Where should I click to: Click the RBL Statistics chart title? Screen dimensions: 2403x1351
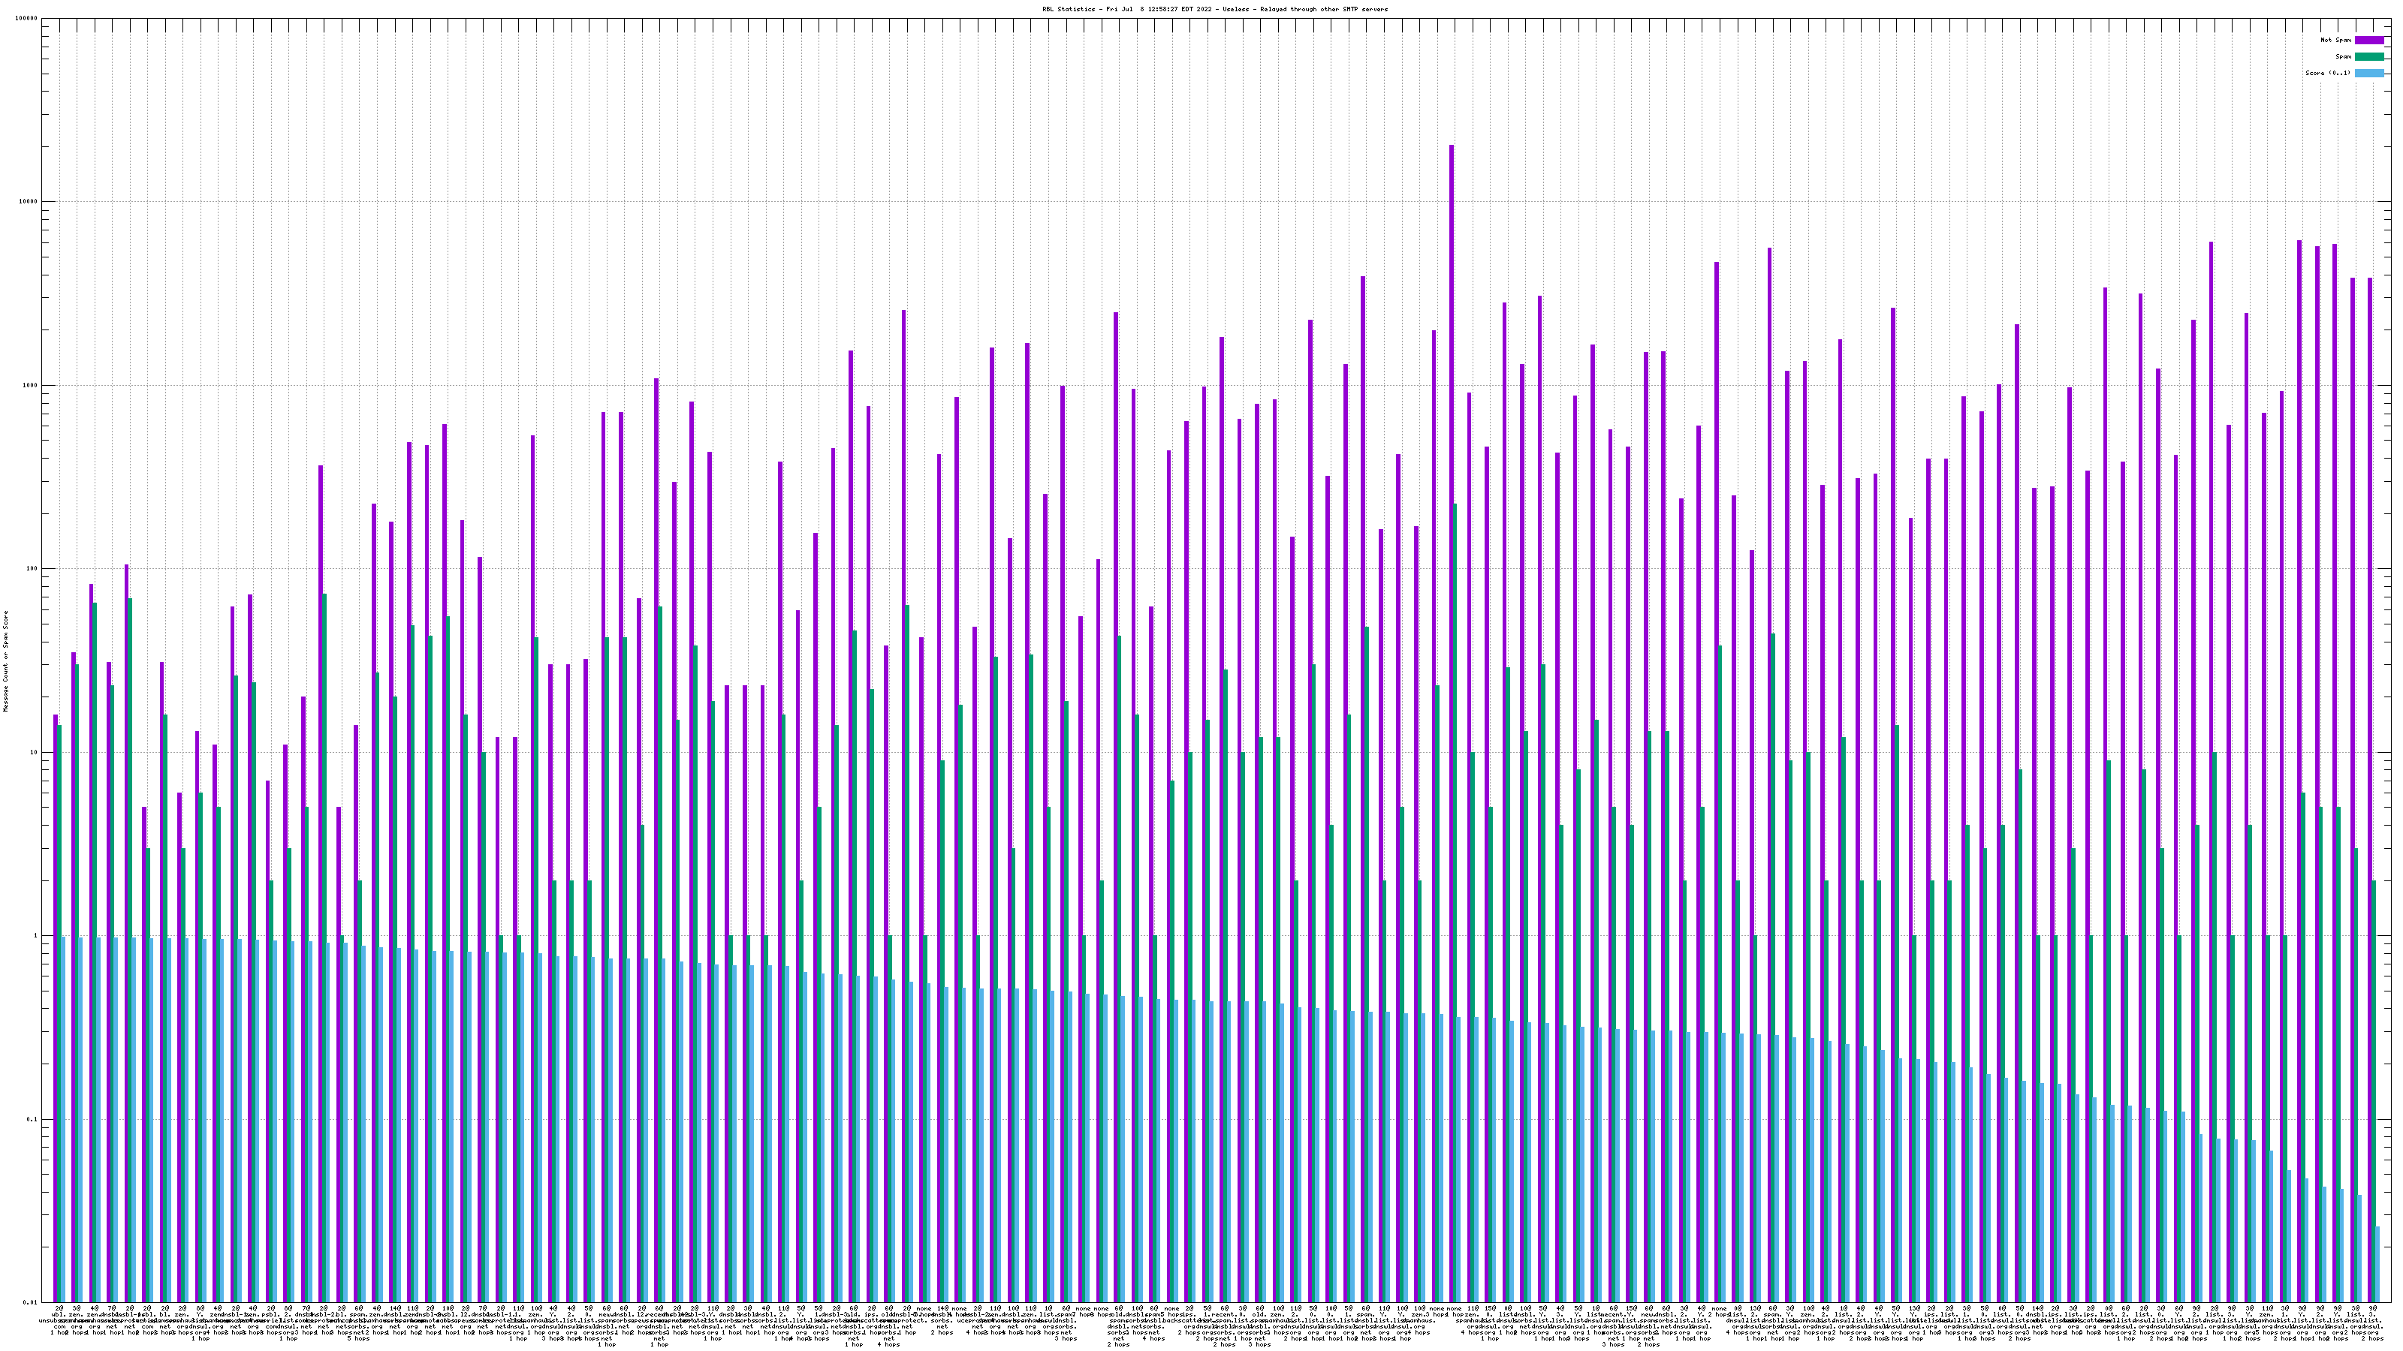[1214, 9]
